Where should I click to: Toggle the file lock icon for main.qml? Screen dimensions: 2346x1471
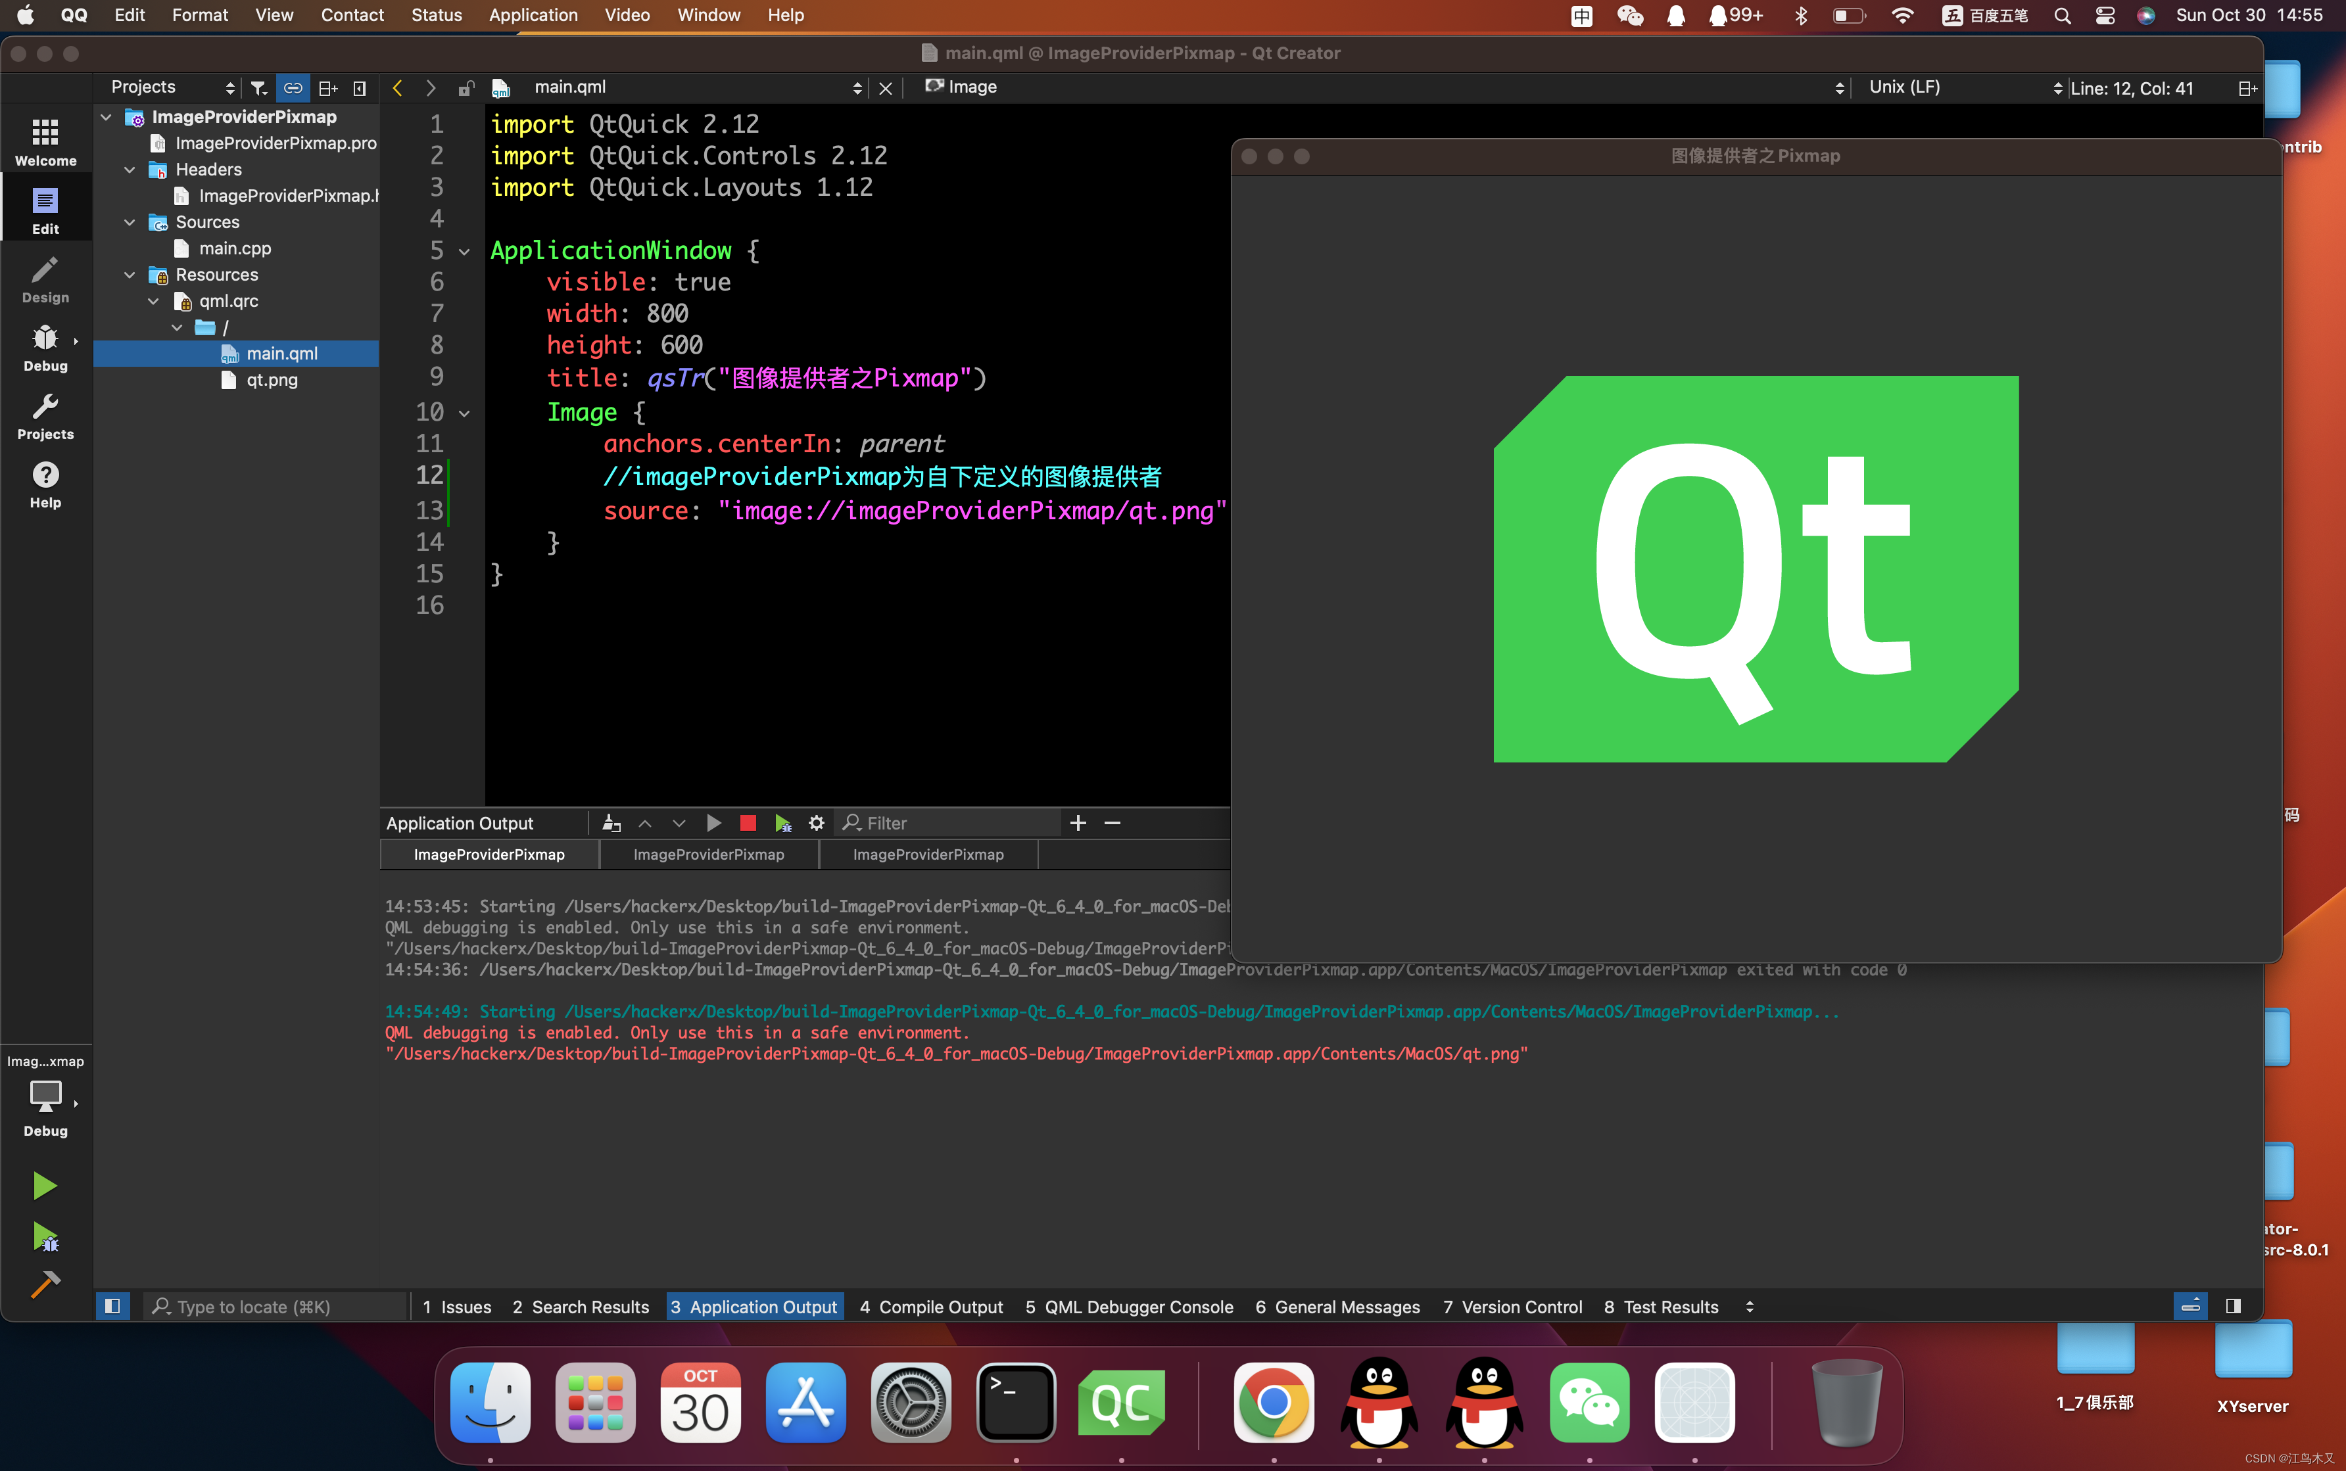coord(466,87)
